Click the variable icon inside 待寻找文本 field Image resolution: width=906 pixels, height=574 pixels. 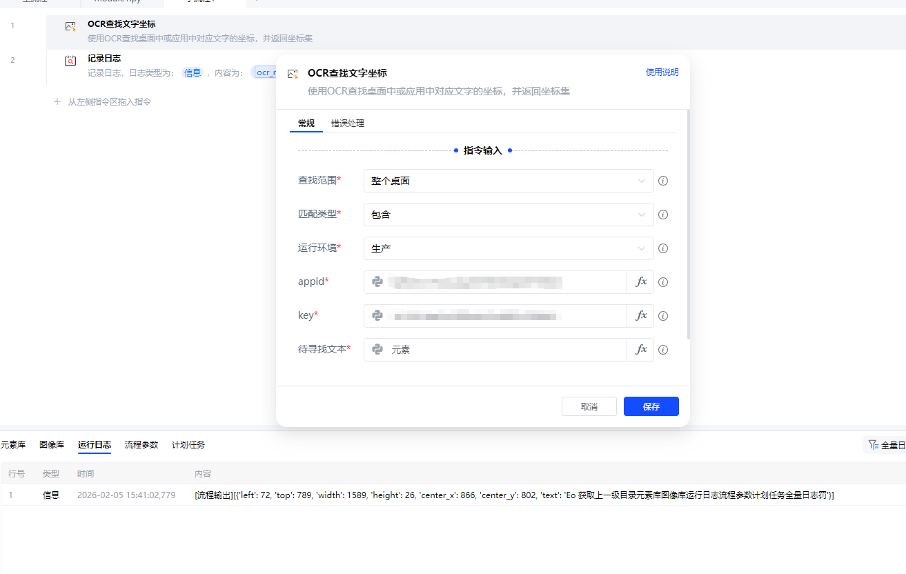coord(376,349)
